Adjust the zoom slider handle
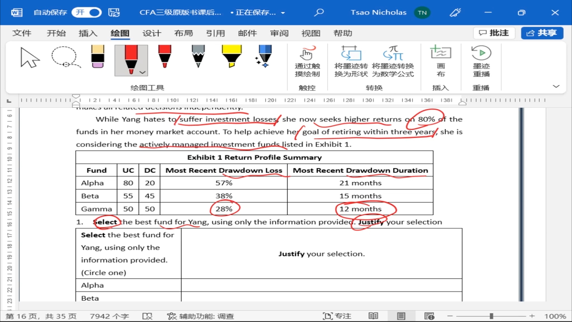This screenshot has width=572, height=322. tap(491, 316)
